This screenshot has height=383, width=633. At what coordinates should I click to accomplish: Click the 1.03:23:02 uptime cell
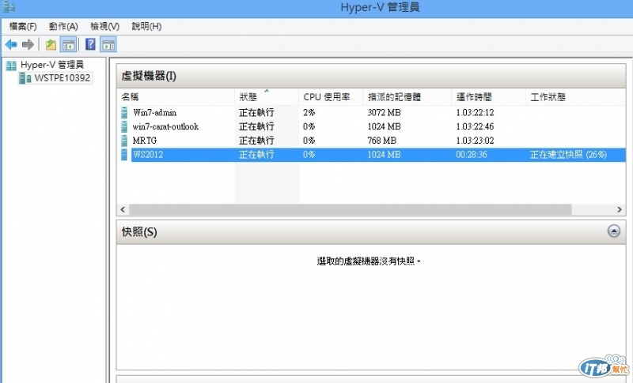(475, 141)
